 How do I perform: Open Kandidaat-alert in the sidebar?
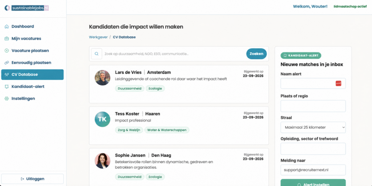(32, 87)
